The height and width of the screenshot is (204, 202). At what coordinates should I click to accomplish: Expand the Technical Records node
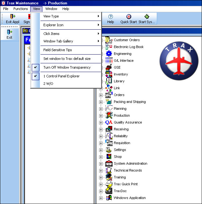101,171
